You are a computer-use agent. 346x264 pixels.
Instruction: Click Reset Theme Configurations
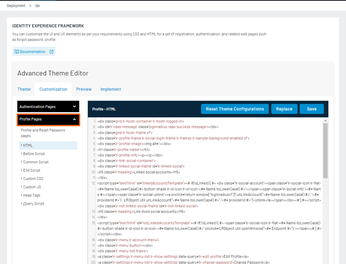(x=235, y=109)
